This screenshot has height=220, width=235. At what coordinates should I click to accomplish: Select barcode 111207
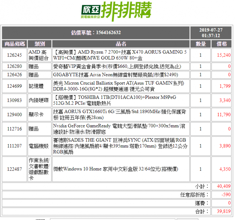15,146
